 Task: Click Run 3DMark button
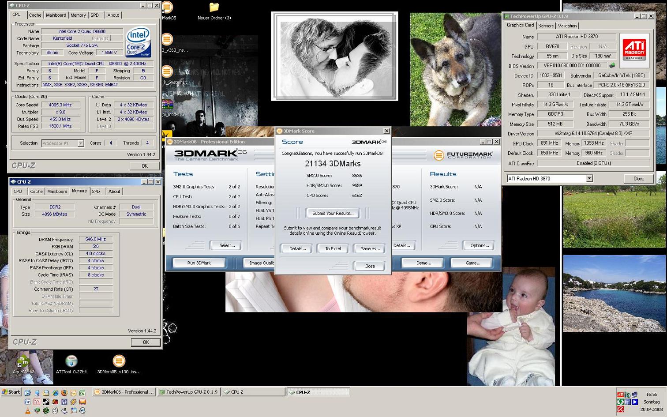coord(199,263)
